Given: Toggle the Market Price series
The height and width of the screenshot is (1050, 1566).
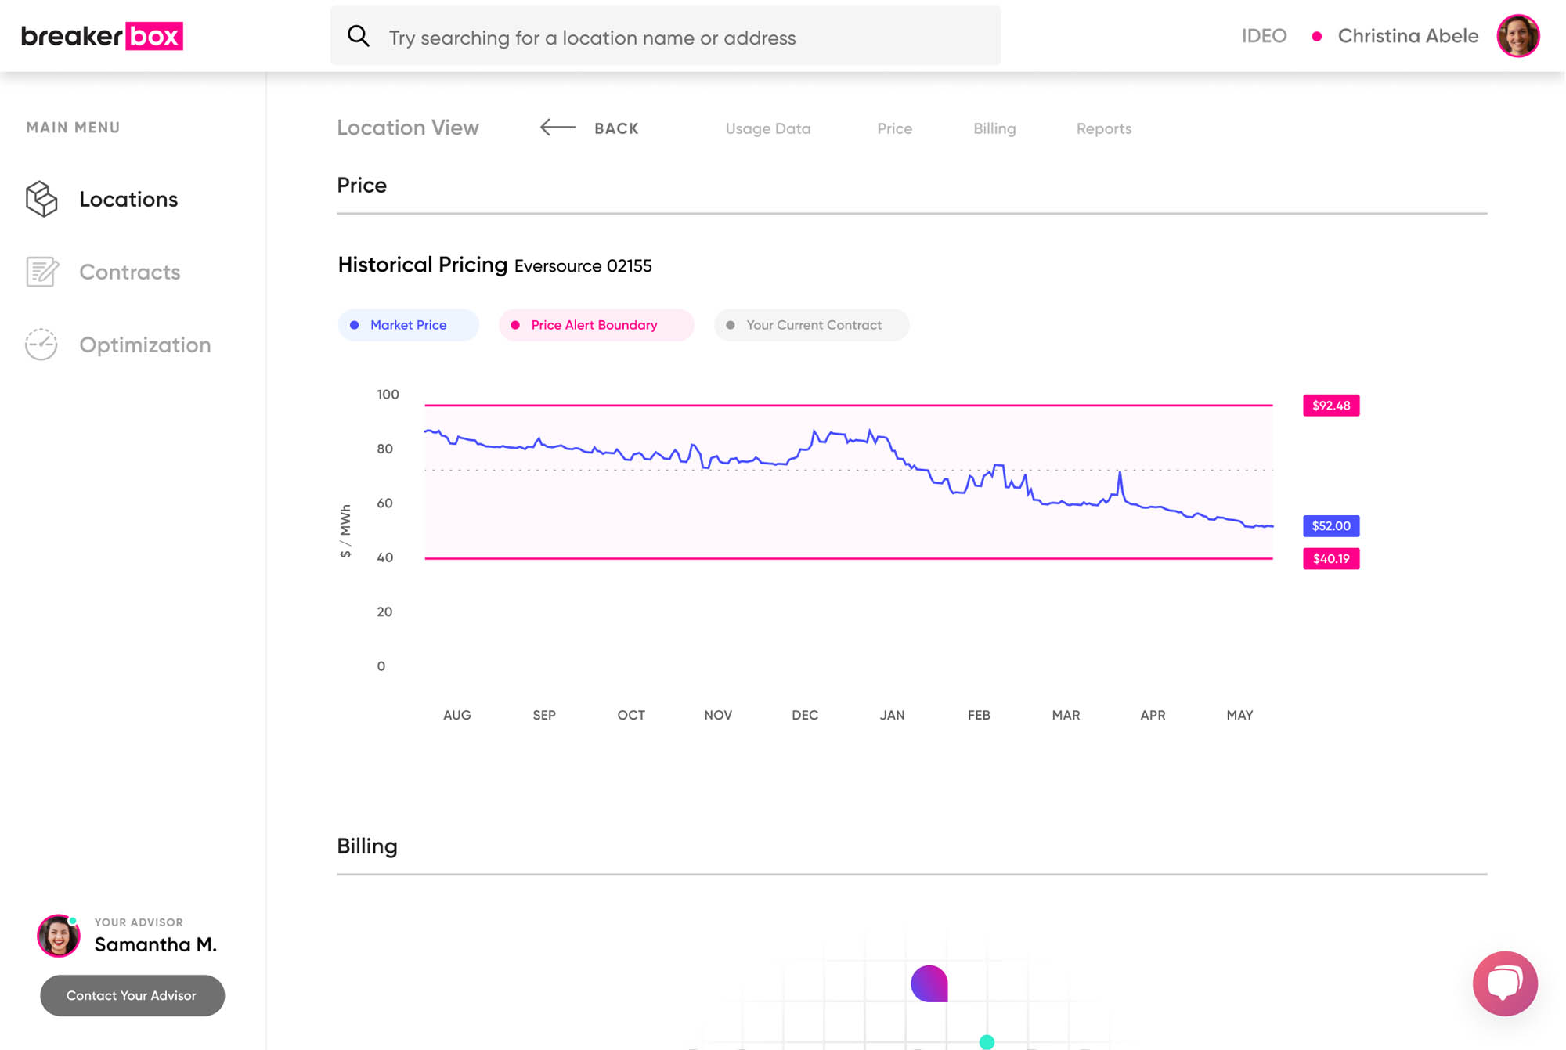Looking at the screenshot, I should 408,325.
